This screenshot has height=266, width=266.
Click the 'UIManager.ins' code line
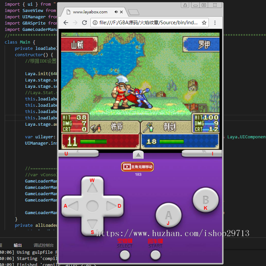click(41, 143)
